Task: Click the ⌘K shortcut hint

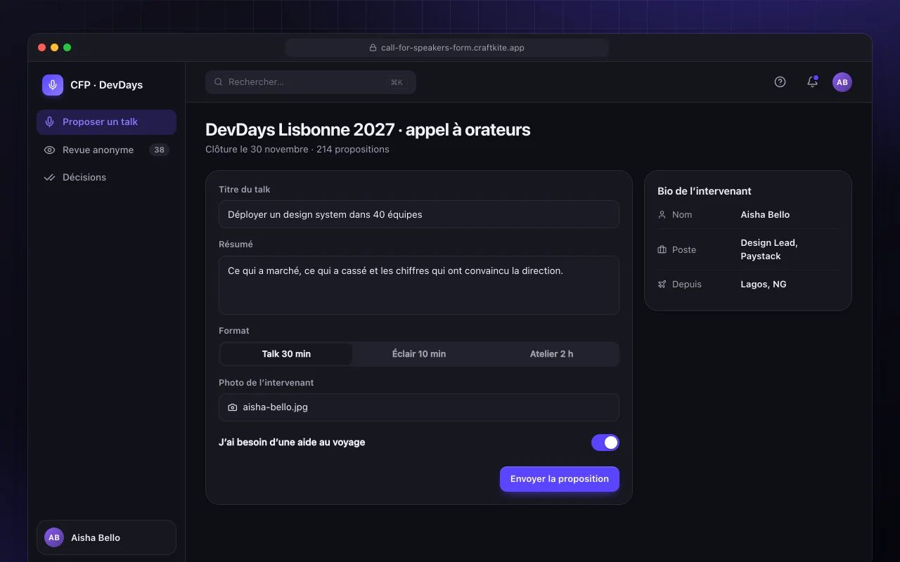Action: pos(397,82)
